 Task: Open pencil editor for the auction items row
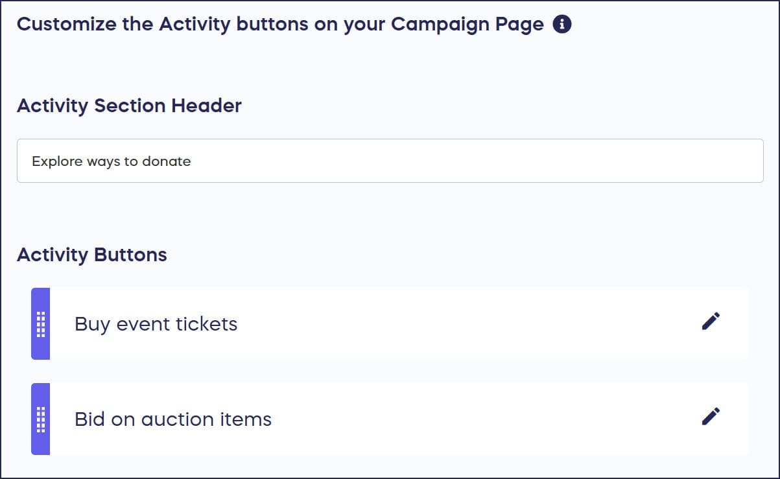[711, 416]
